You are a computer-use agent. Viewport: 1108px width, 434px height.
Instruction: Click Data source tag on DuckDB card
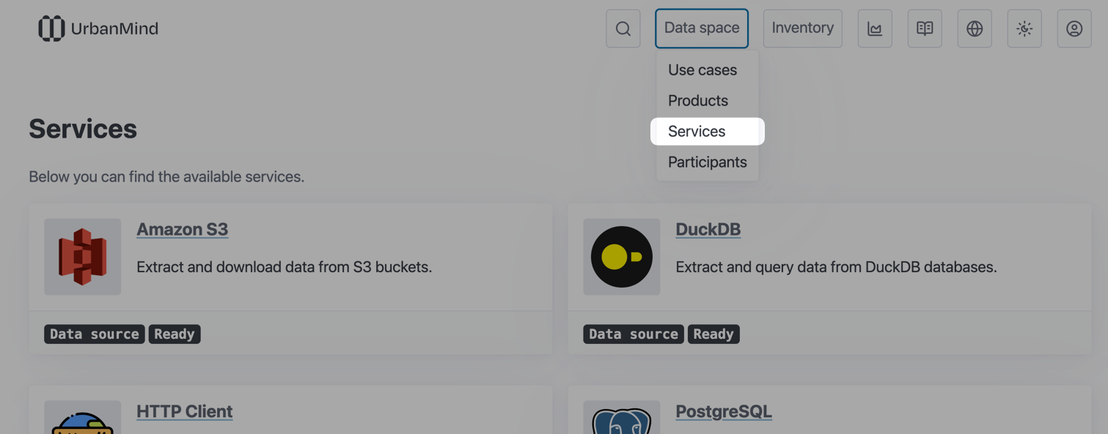click(x=634, y=334)
